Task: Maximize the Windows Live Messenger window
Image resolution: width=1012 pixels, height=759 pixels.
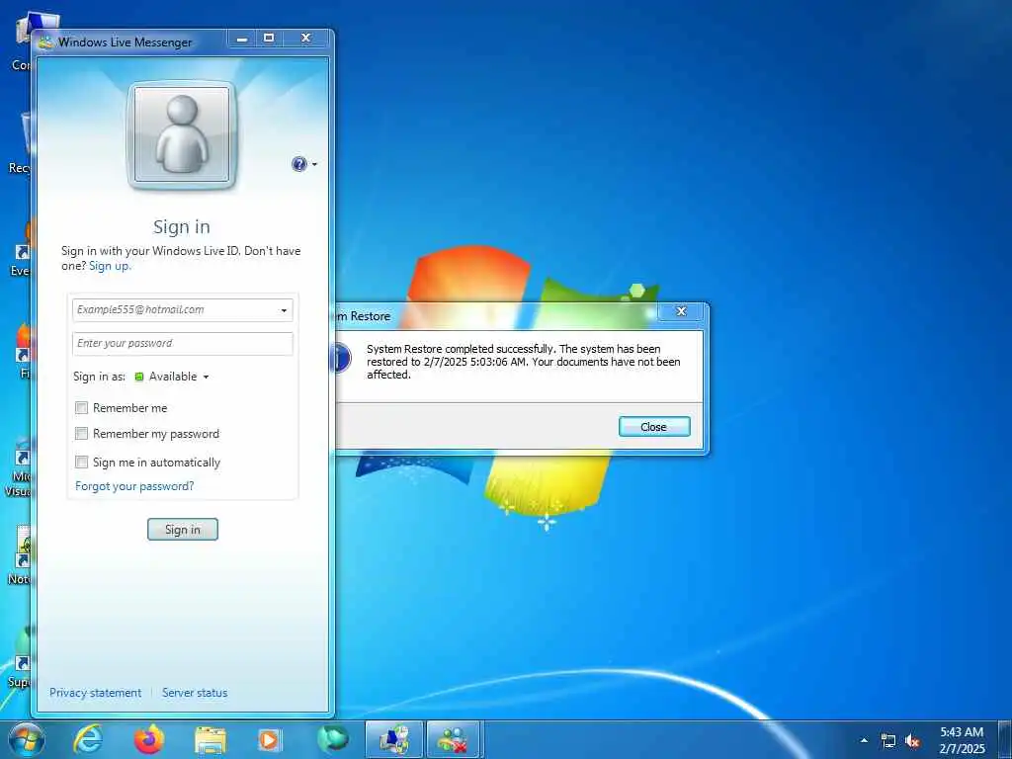Action: pos(269,39)
